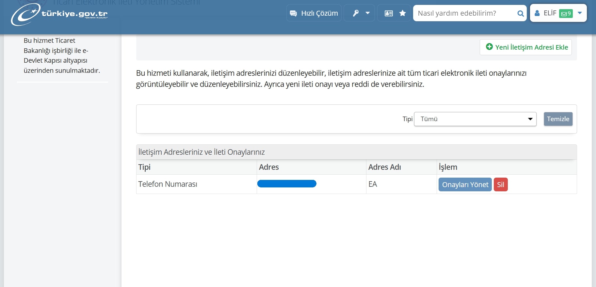Click Onayları Yönet for the phone number
Screen dimensions: 596x287
465,185
